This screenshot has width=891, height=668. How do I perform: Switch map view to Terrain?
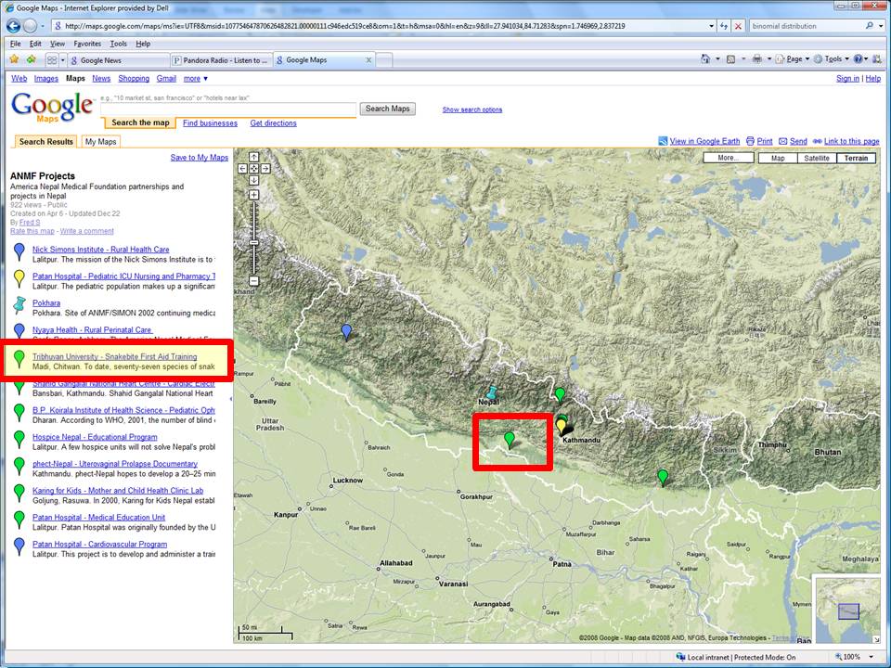(856, 159)
